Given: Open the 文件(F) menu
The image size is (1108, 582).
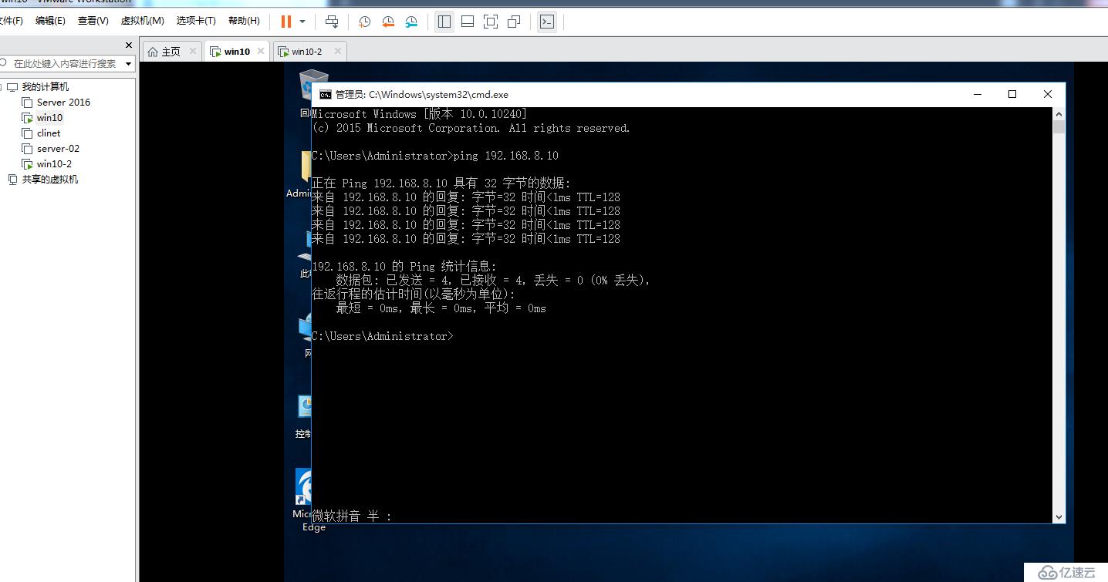Looking at the screenshot, I should [10, 21].
